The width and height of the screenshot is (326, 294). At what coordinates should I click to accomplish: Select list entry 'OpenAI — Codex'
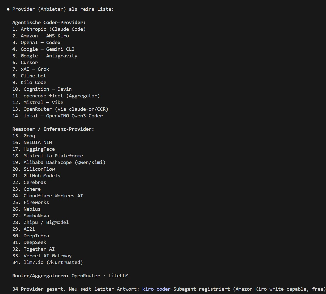(x=41, y=42)
